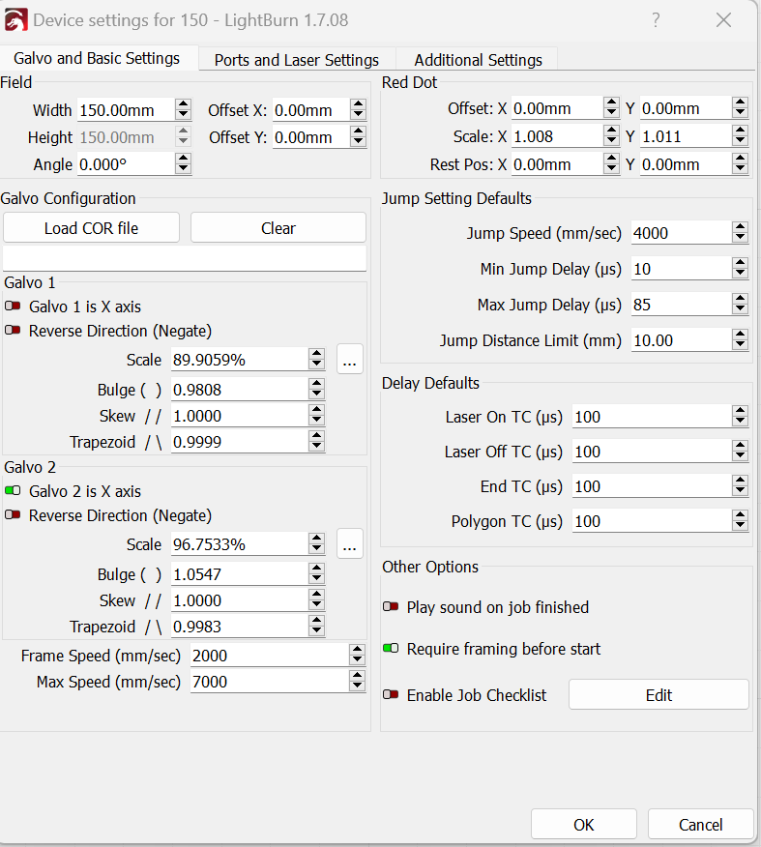Click the empty COR file path field
Screen dimensions: 761x847
[184, 258]
